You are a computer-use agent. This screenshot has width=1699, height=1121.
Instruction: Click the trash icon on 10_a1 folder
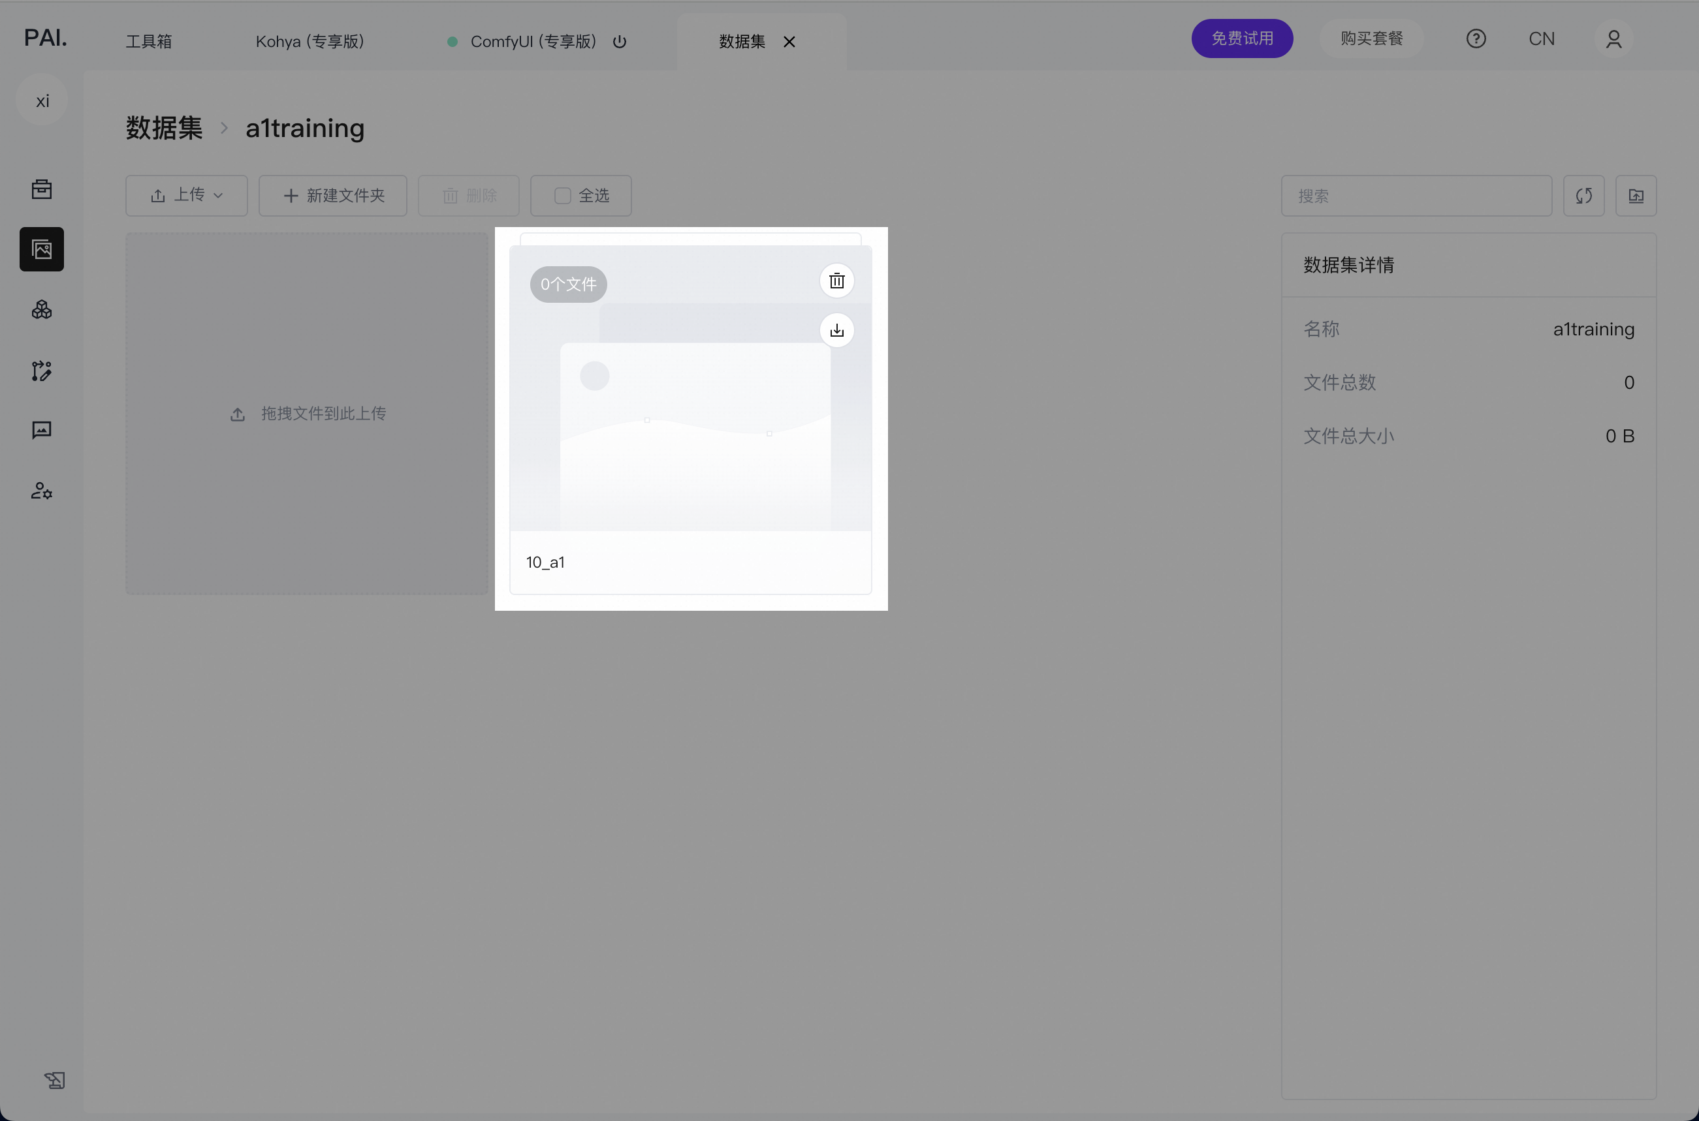point(836,281)
